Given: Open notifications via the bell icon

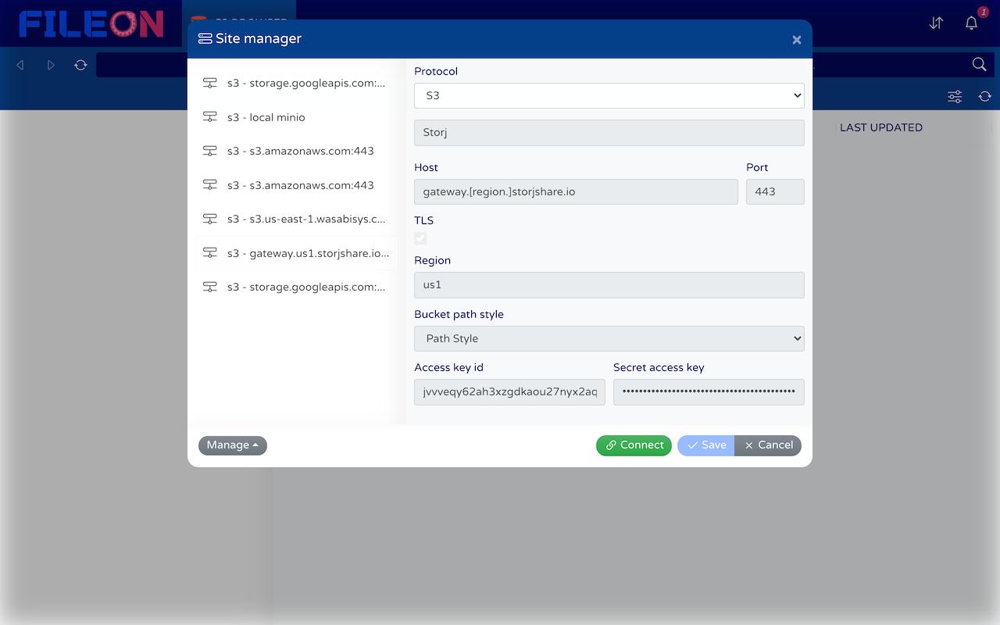Looking at the screenshot, I should coord(970,23).
